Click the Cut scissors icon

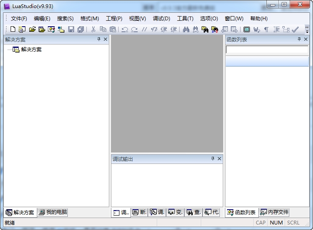[x=93, y=29]
